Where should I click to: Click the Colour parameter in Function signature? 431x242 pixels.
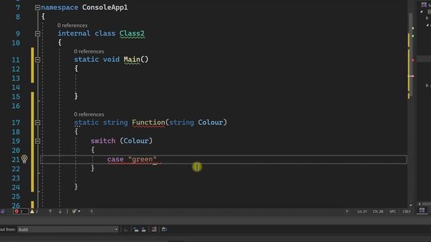point(211,122)
